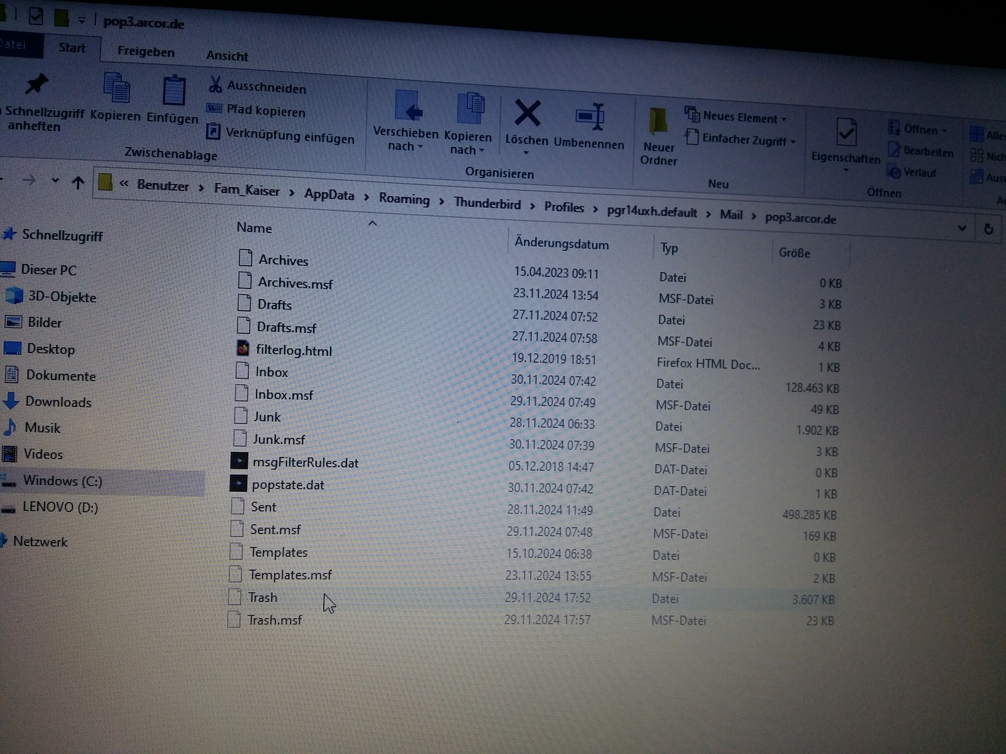This screenshot has width=1006, height=754.
Task: Click Verlauf in the ribbon
Action: click(912, 172)
